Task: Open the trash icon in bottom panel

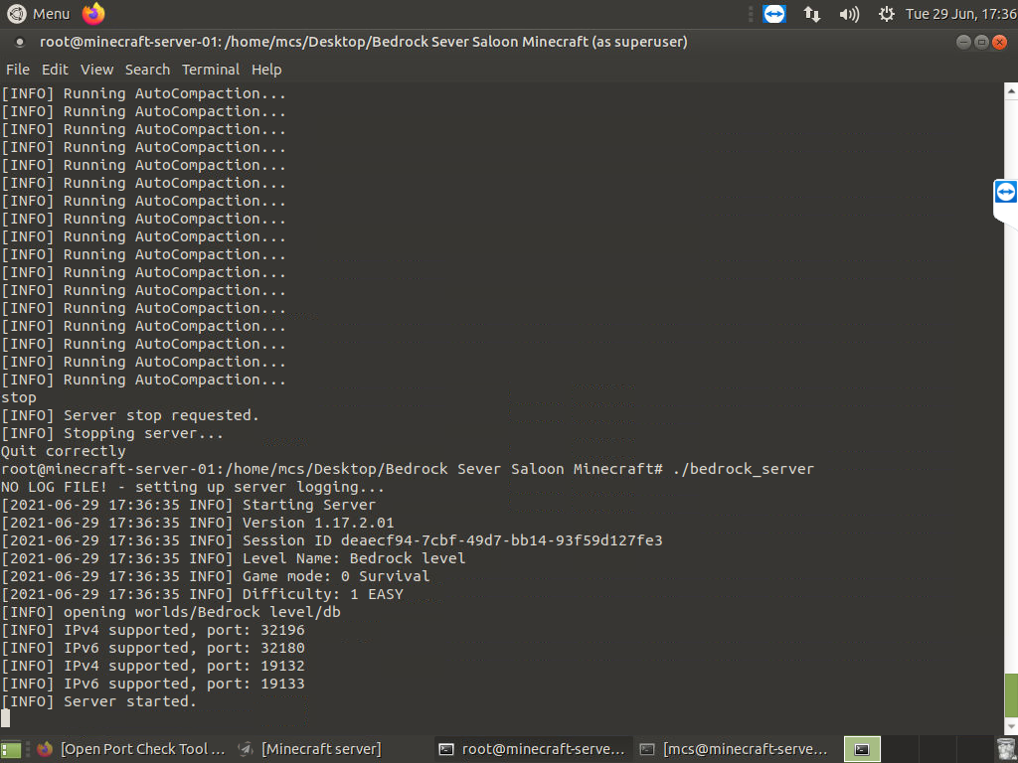Action: pos(1006,749)
